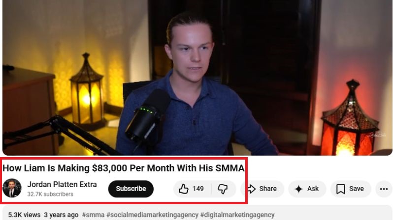This screenshot has height=220, width=393.
Task: Click the Share arrow icon
Action: tap(251, 189)
